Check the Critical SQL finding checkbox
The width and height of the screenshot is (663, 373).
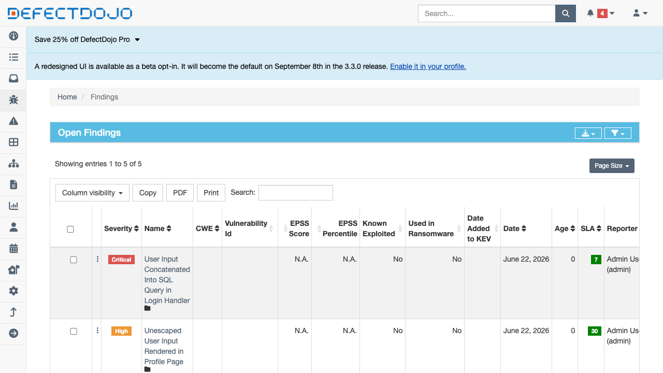(x=74, y=260)
